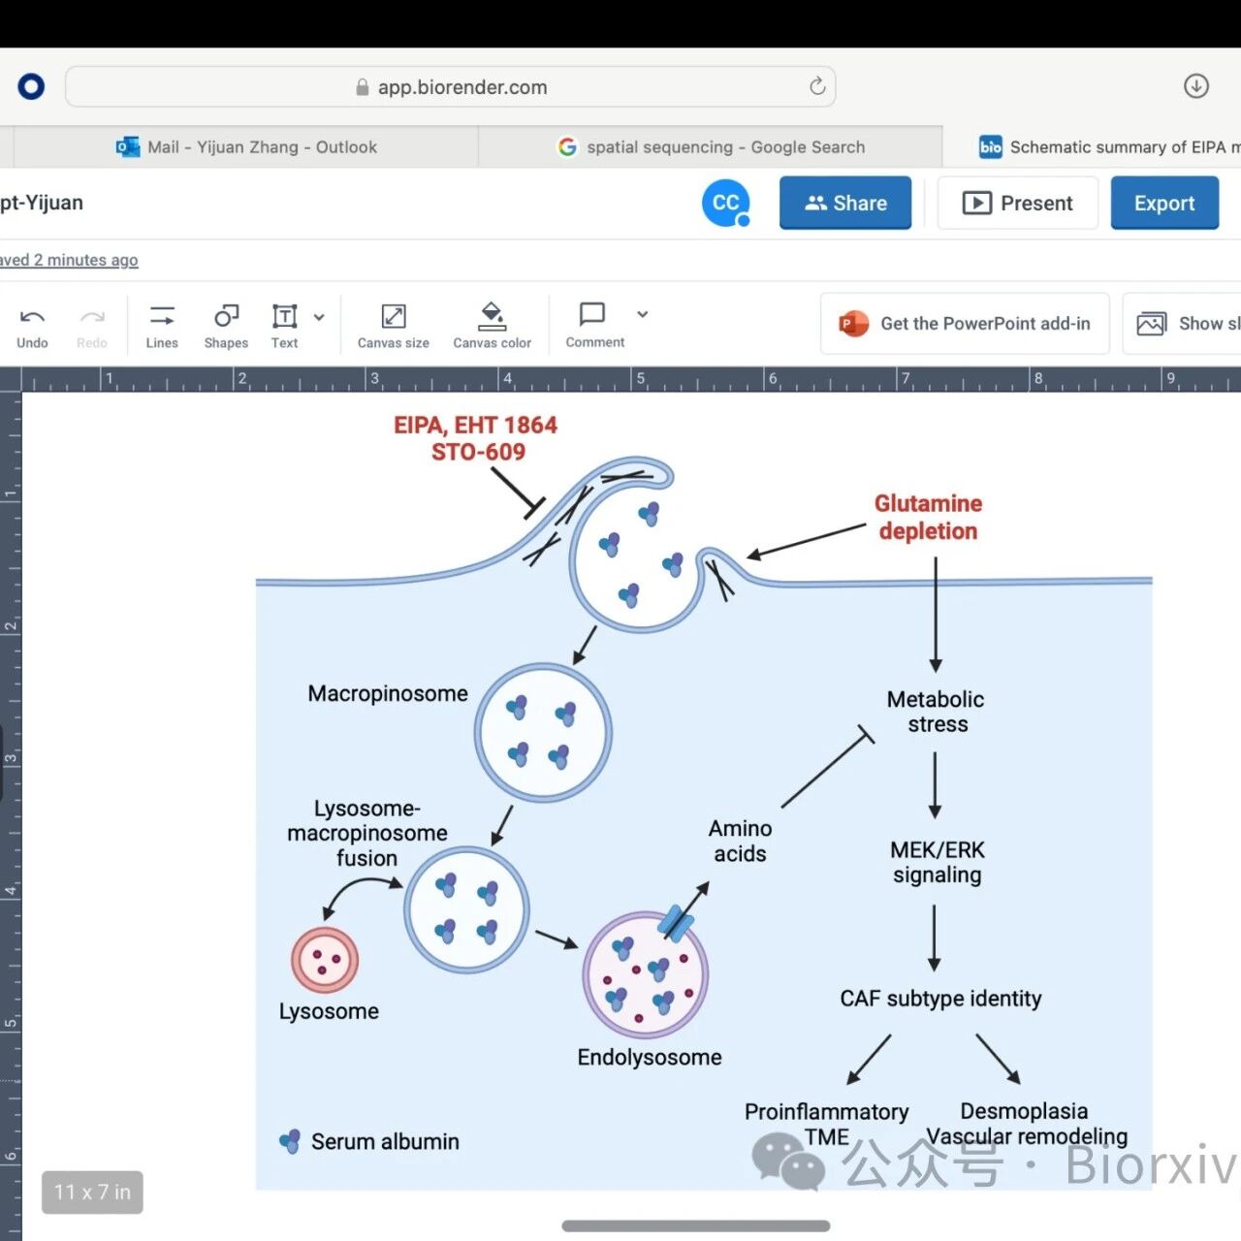
Task: Click the Export button
Action: [x=1164, y=203]
